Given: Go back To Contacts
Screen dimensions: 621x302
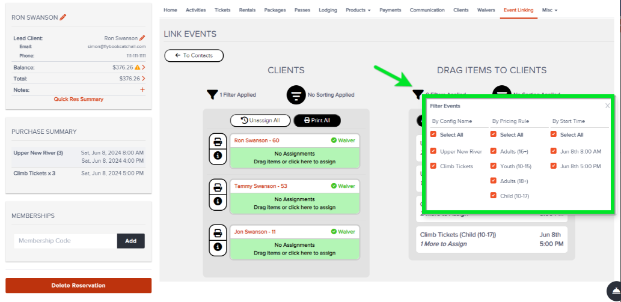Looking at the screenshot, I should pyautogui.click(x=194, y=55).
